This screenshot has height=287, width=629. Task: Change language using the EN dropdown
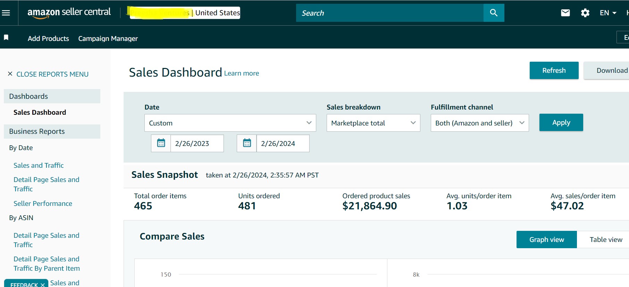click(608, 13)
